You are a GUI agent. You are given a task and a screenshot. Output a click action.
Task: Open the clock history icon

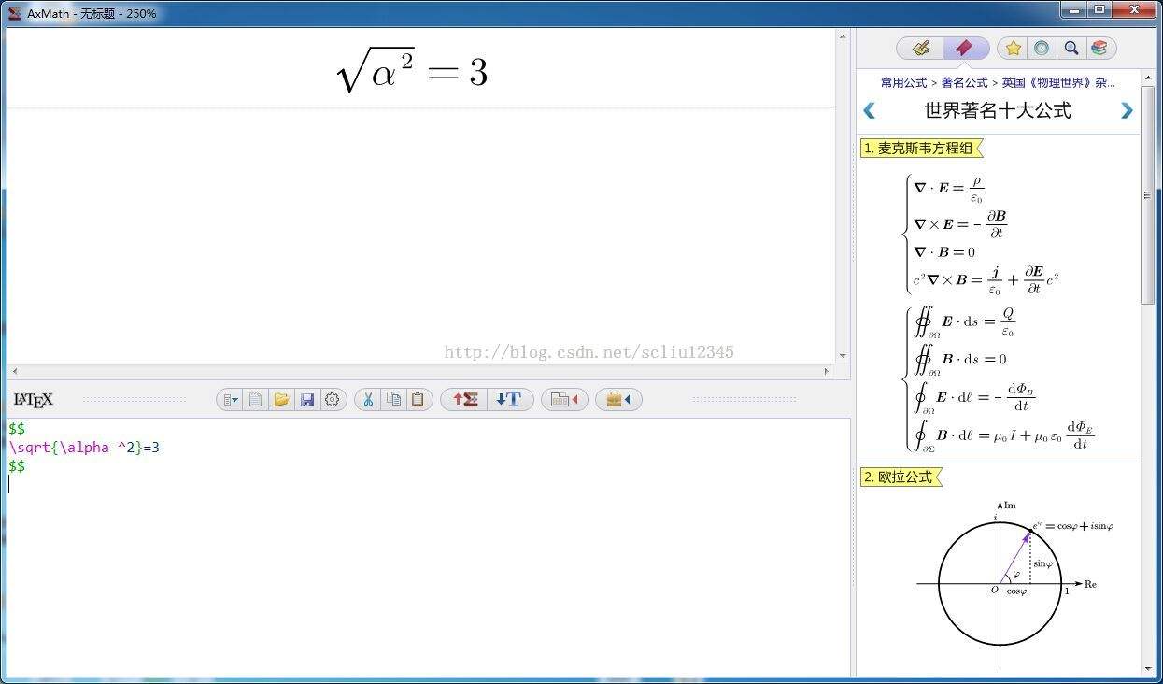tap(1042, 48)
